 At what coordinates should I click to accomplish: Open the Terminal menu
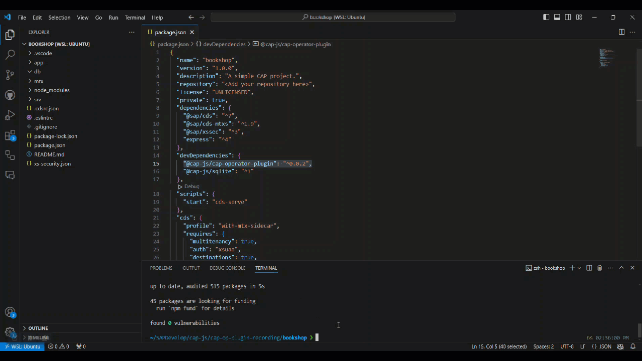135,18
